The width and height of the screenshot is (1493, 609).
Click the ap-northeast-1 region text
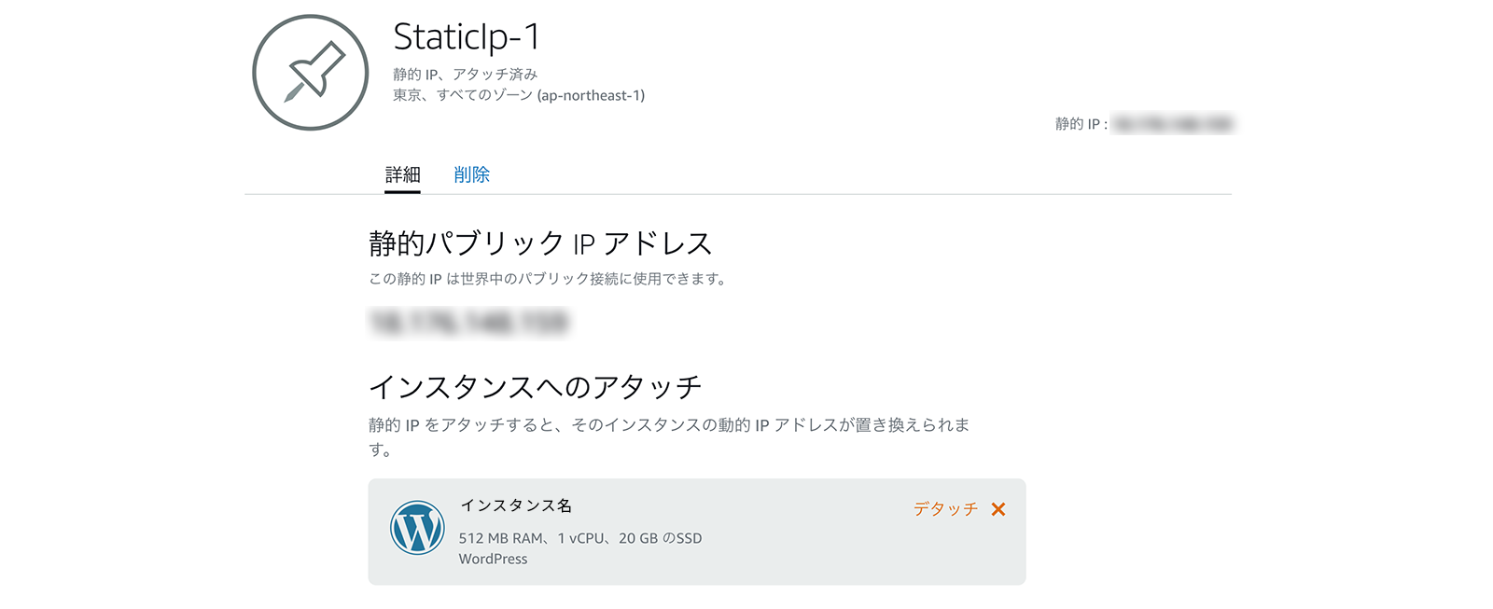click(591, 95)
